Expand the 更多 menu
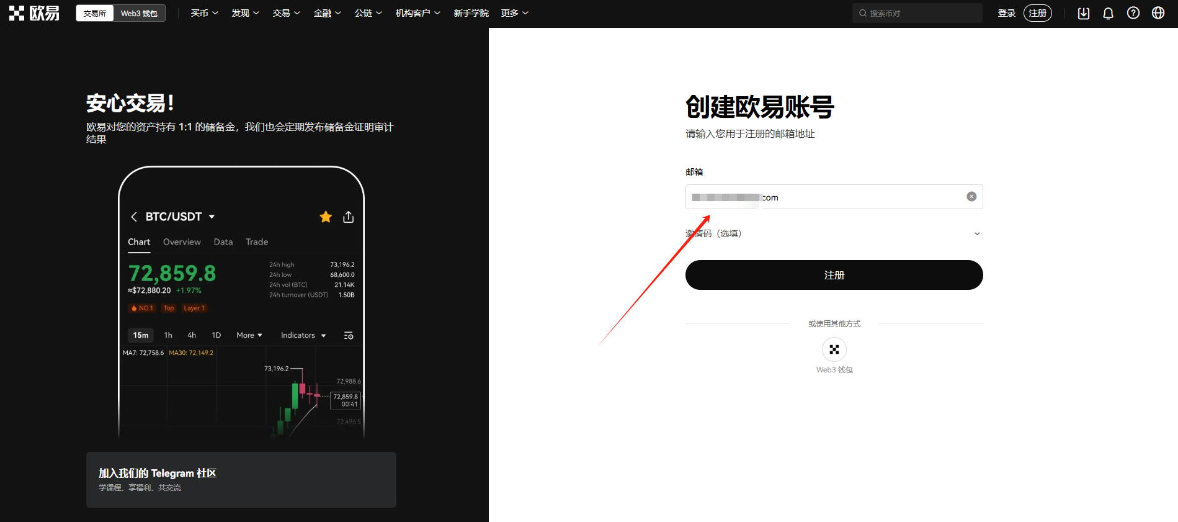This screenshot has height=522, width=1178. click(514, 13)
